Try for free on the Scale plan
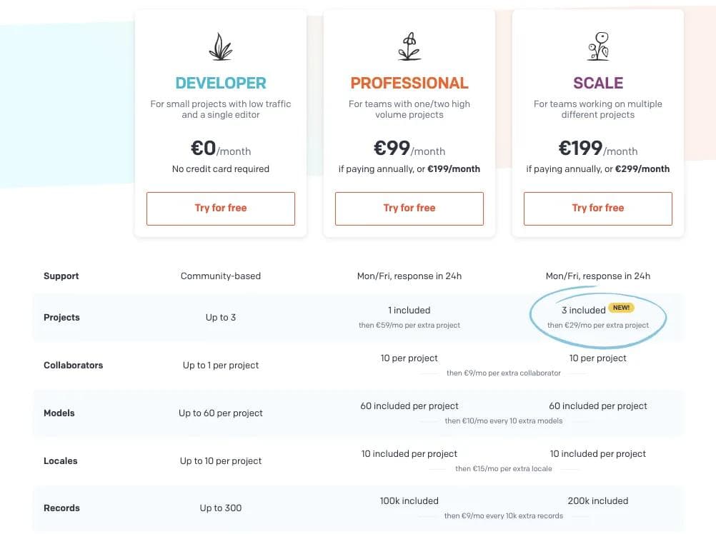Viewport: 716px width, 534px height. click(x=597, y=208)
